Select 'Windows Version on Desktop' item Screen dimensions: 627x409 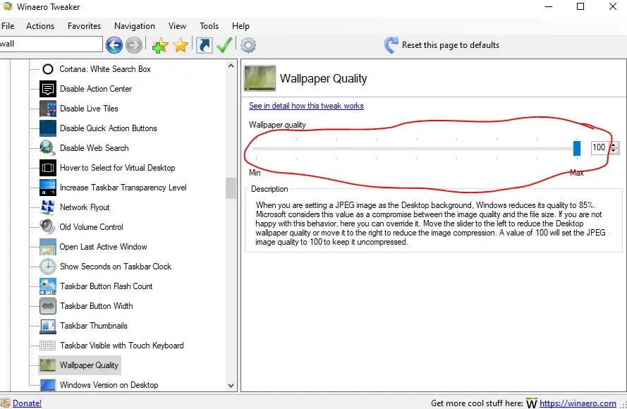point(109,385)
